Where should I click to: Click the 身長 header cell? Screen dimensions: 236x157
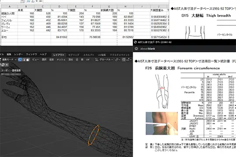(x=26, y=10)
